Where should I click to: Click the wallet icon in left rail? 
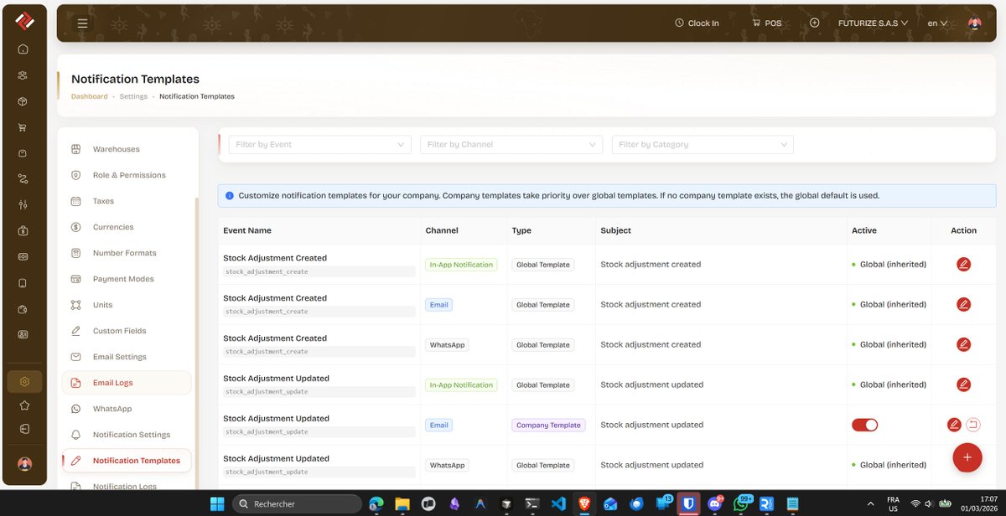click(23, 309)
